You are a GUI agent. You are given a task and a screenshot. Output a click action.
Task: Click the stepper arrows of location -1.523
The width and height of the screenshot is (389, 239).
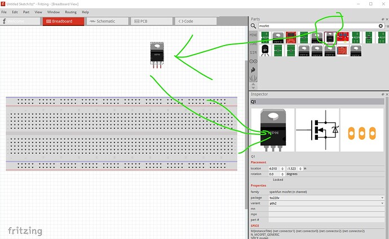[x=300, y=169]
